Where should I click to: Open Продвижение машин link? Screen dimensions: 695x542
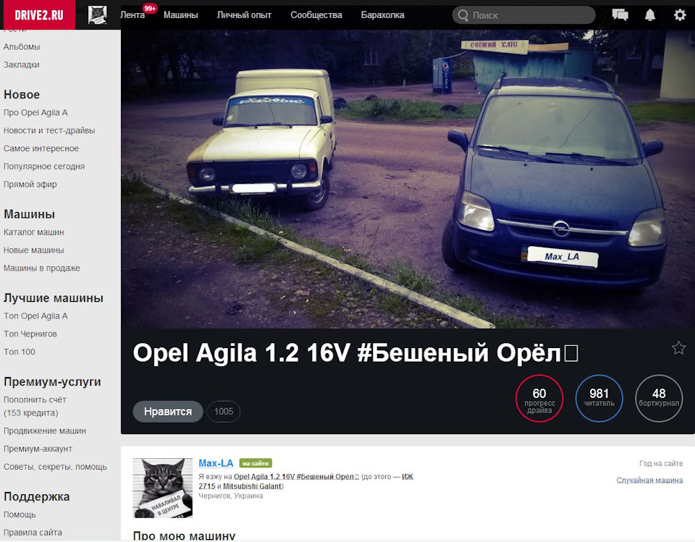pos(45,431)
